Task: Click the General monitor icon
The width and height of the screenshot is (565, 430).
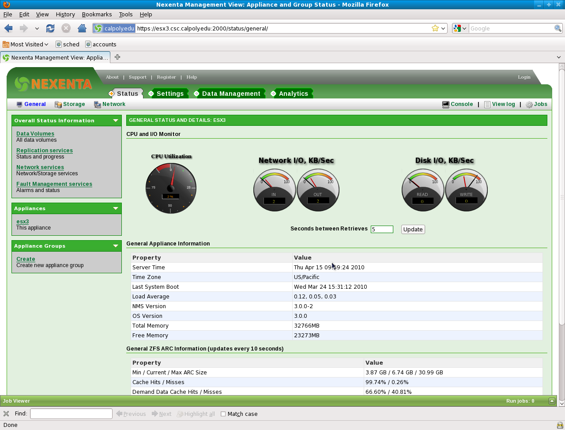Action: pyautogui.click(x=19, y=105)
